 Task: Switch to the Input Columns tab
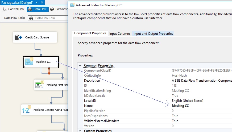(120, 34)
